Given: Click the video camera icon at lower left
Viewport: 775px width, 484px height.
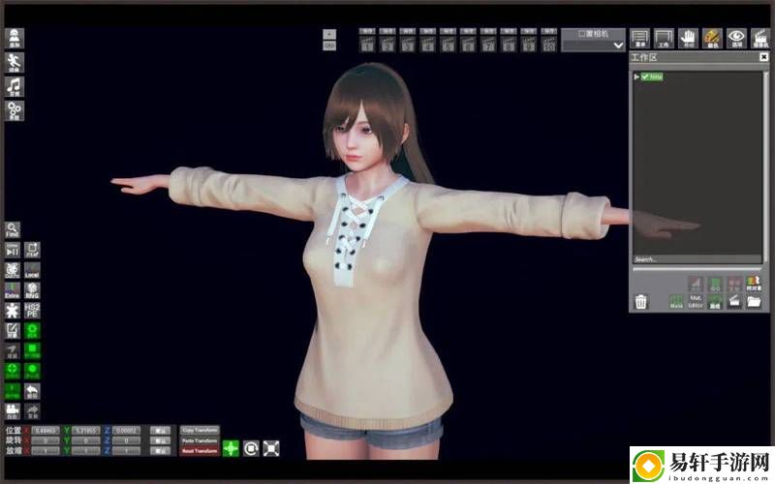Looking at the screenshot, I should coord(13,411).
